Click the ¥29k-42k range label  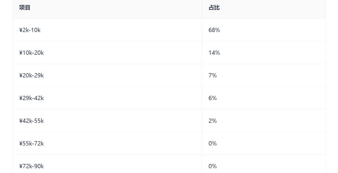(32, 98)
